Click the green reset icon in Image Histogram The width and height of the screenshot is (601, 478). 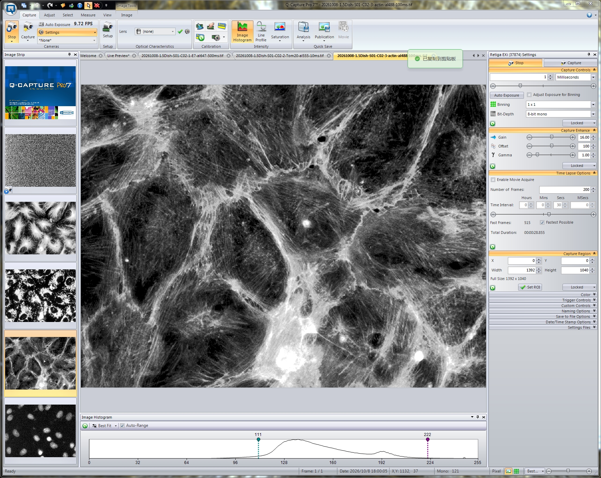point(85,426)
